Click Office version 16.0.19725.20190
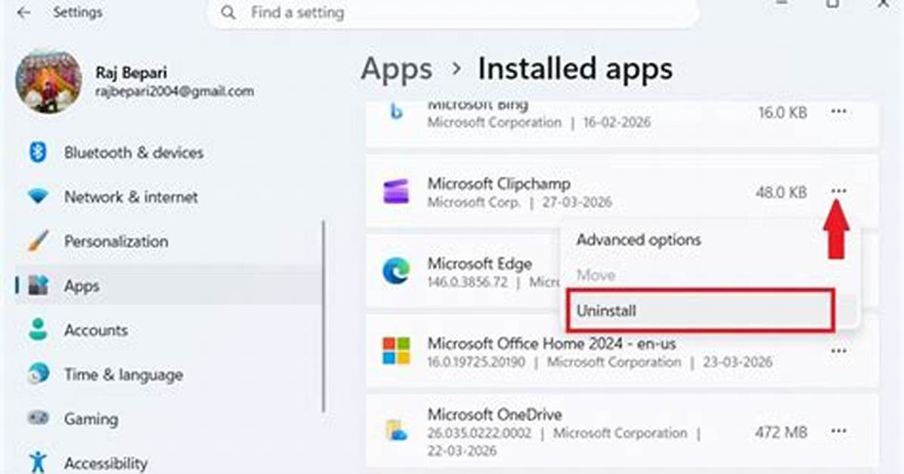 tap(476, 362)
